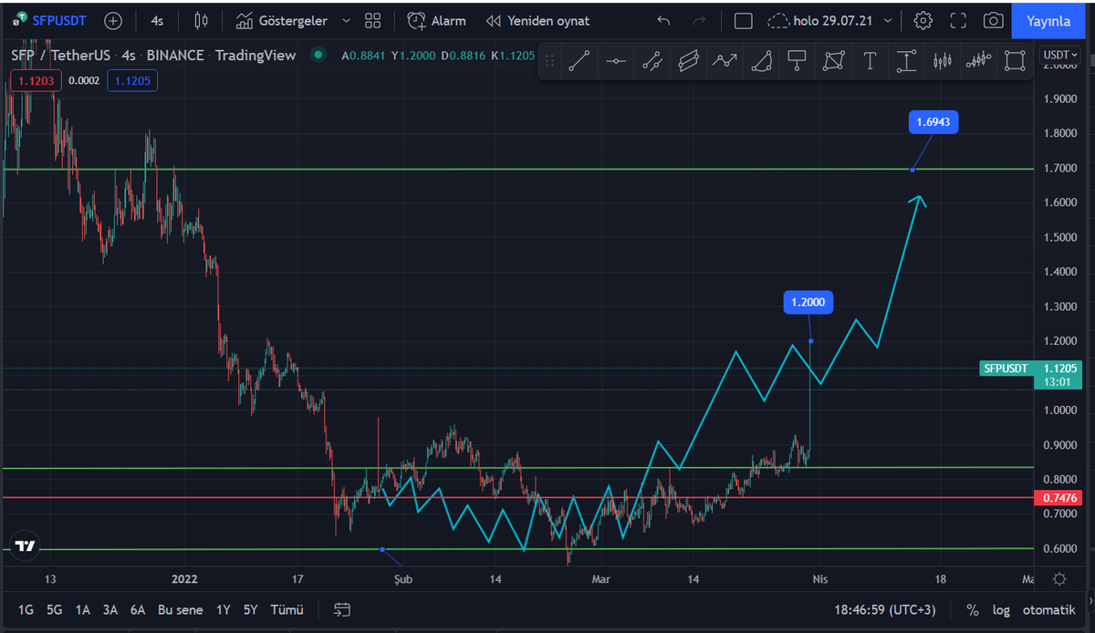Select the Callout signpost drawing tool
The image size is (1095, 633).
(798, 61)
